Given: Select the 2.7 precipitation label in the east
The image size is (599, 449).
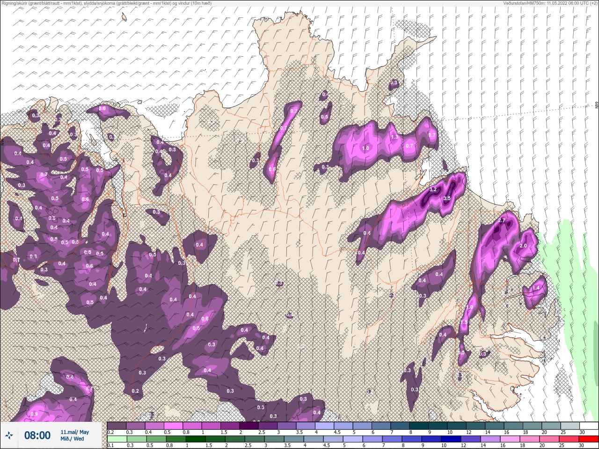Looking at the screenshot, I should coord(502,220).
